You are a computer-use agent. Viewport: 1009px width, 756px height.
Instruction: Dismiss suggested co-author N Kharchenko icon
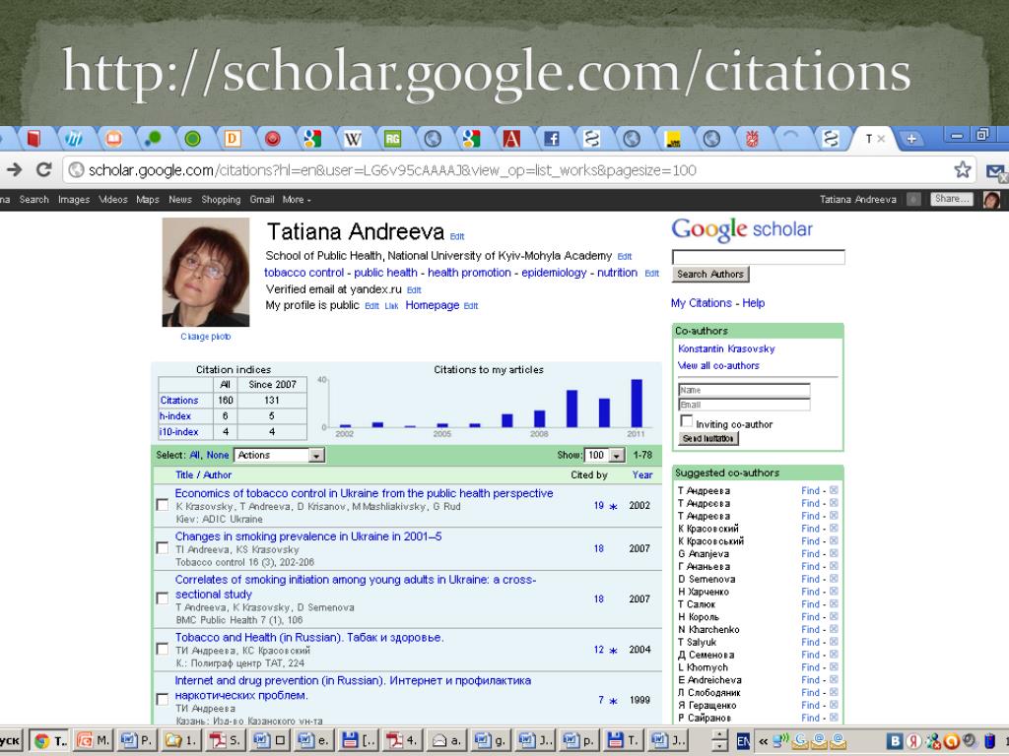pos(834,629)
